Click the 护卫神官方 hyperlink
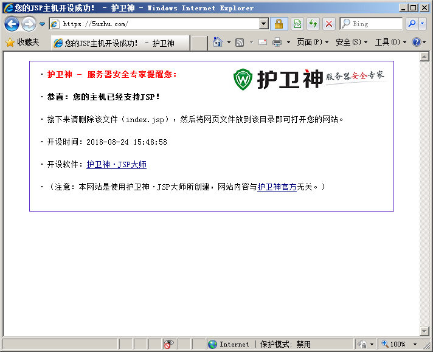The image size is (433, 352). click(x=277, y=187)
